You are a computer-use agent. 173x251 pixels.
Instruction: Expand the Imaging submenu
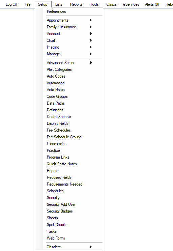pos(69,47)
